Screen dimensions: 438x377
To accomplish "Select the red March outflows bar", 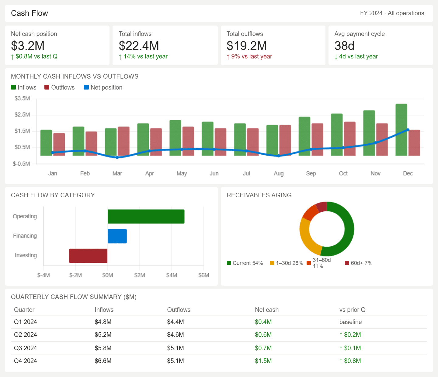I will (x=124, y=141).
